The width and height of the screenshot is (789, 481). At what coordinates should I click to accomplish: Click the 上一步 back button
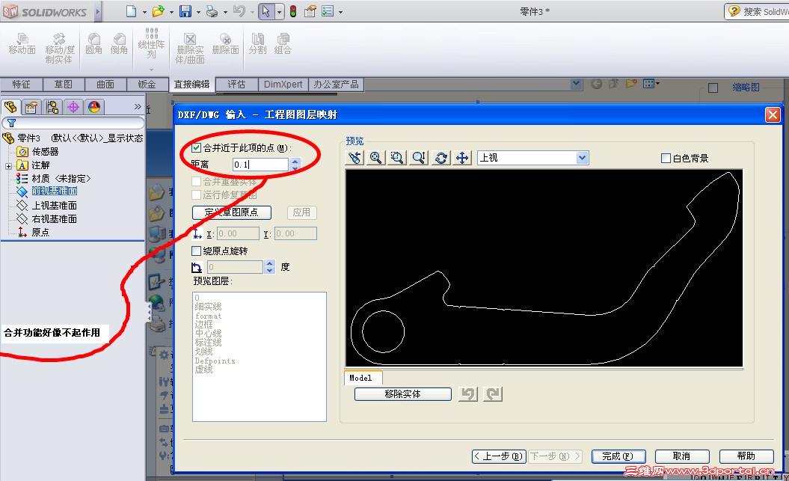coord(499,456)
